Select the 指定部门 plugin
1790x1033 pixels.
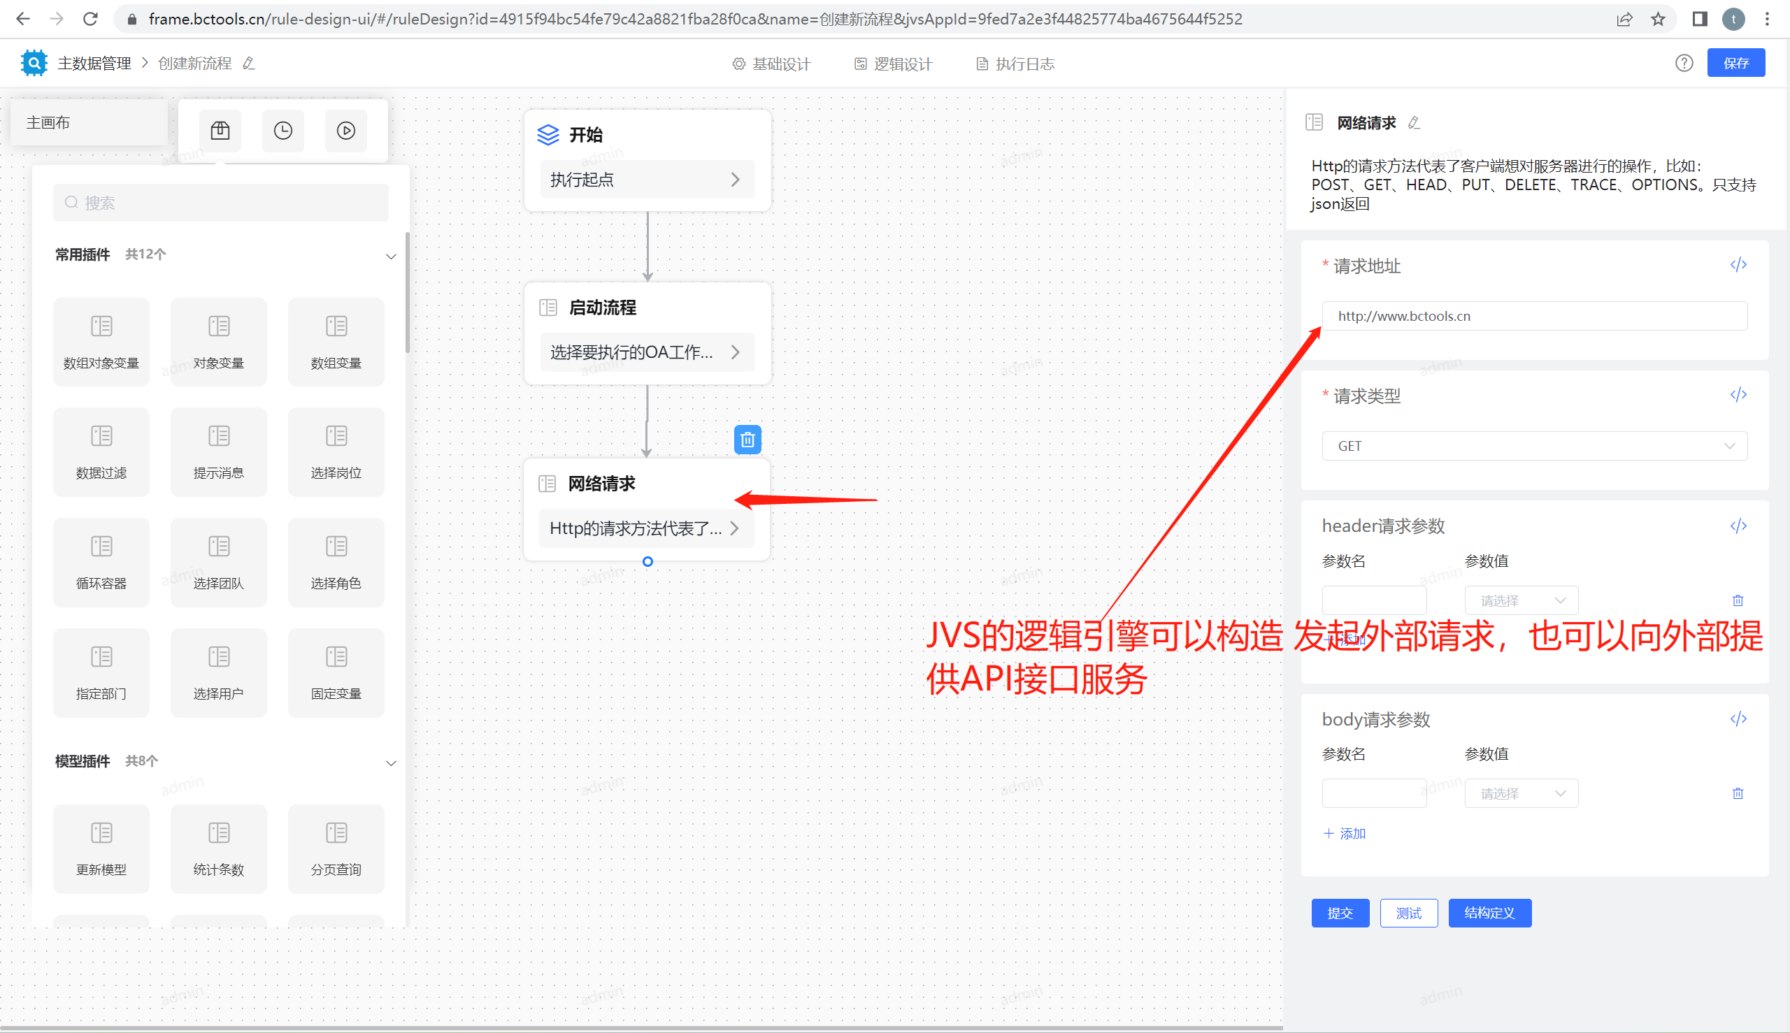101,673
